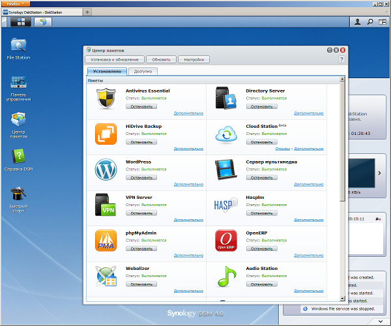Viewport: 391px width, 326px height.
Task: Open the Settings button (Настройки)
Action: (x=194, y=59)
